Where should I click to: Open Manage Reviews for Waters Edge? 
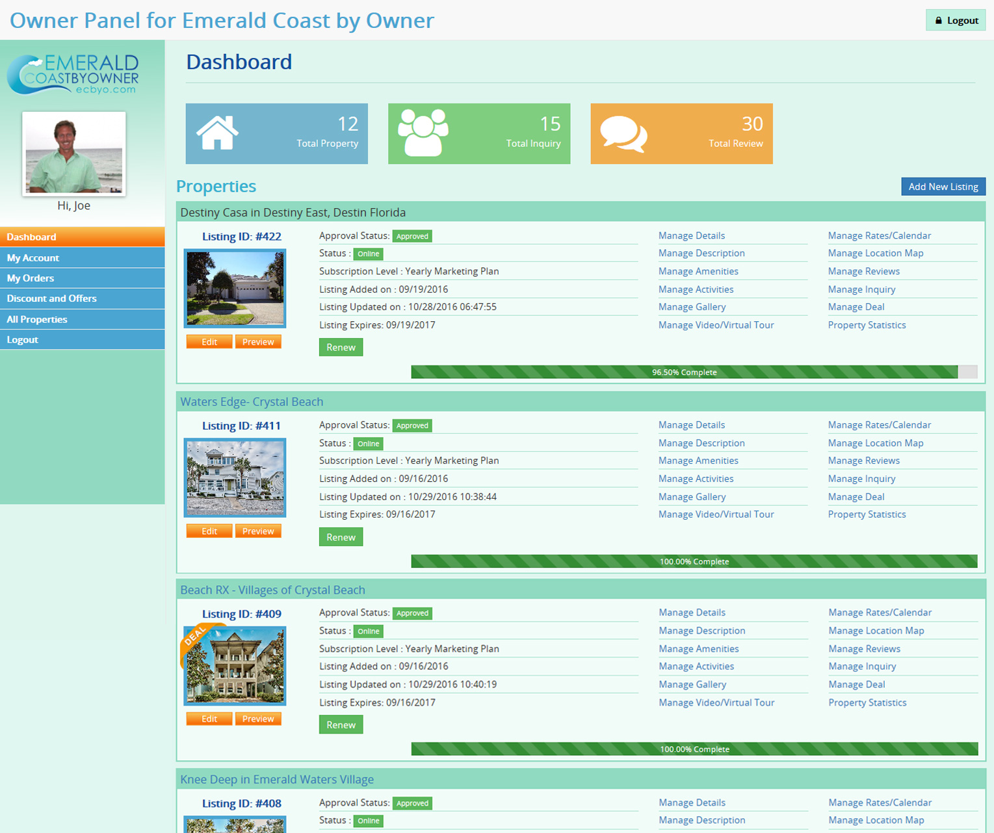click(864, 460)
